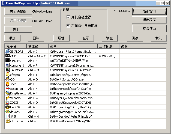Click the 隐藏窗口 button

coord(149,11)
